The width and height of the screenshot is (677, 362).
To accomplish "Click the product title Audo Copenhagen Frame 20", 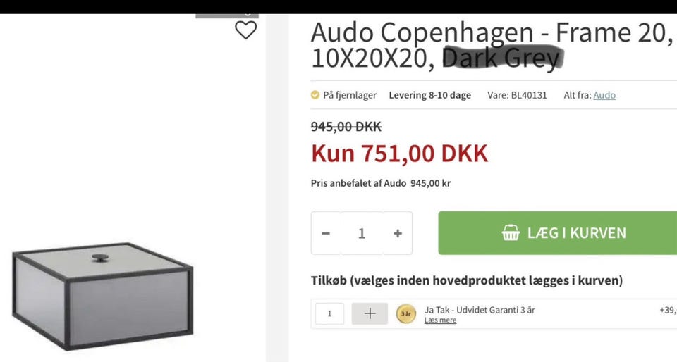I will (492, 45).
